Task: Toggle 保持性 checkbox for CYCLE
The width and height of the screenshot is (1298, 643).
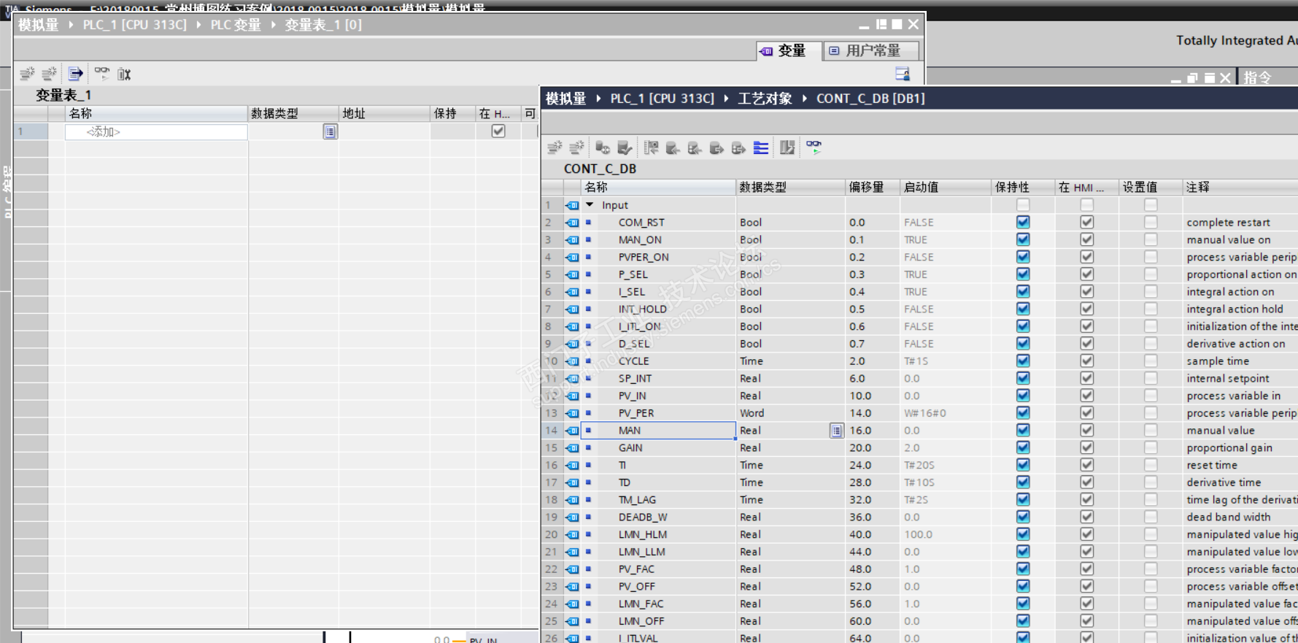Action: click(1023, 361)
